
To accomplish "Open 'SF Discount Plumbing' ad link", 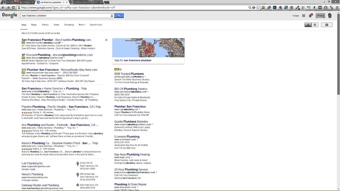I will 57,55.
